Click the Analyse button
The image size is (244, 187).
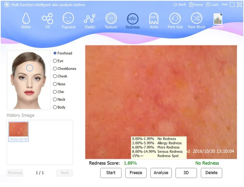pos(161,173)
